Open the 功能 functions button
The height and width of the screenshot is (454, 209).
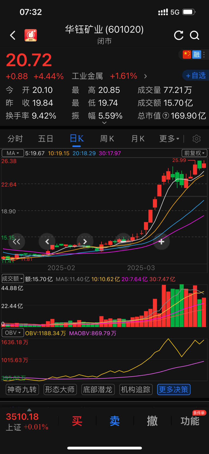[190, 421]
